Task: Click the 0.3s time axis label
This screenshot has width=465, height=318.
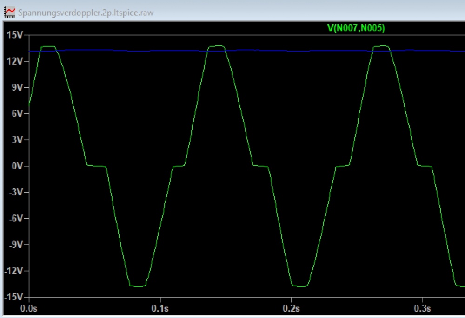Action: point(422,308)
